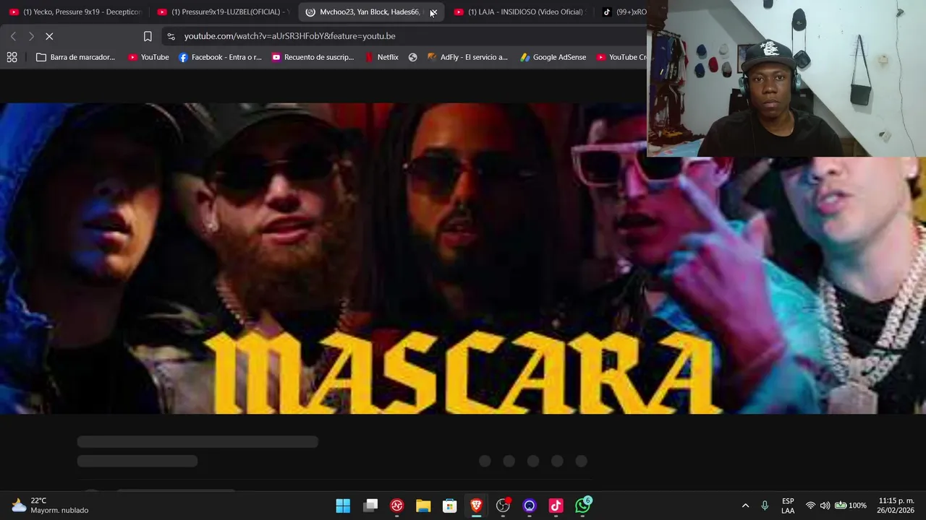926x520 pixels.
Task: Open Wi-Fi network settings icon
Action: (810, 506)
